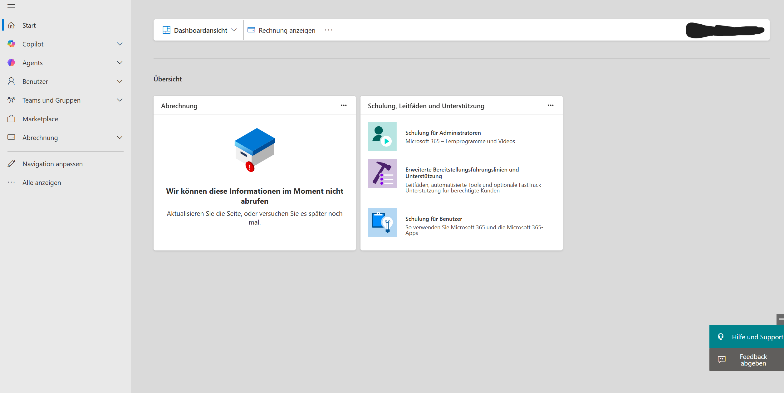784x393 pixels.
Task: Click Schulung für Administratoren thumbnail
Action: (x=382, y=136)
